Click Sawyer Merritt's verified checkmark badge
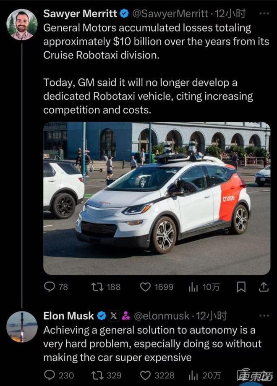The image size is (277, 386). [124, 14]
